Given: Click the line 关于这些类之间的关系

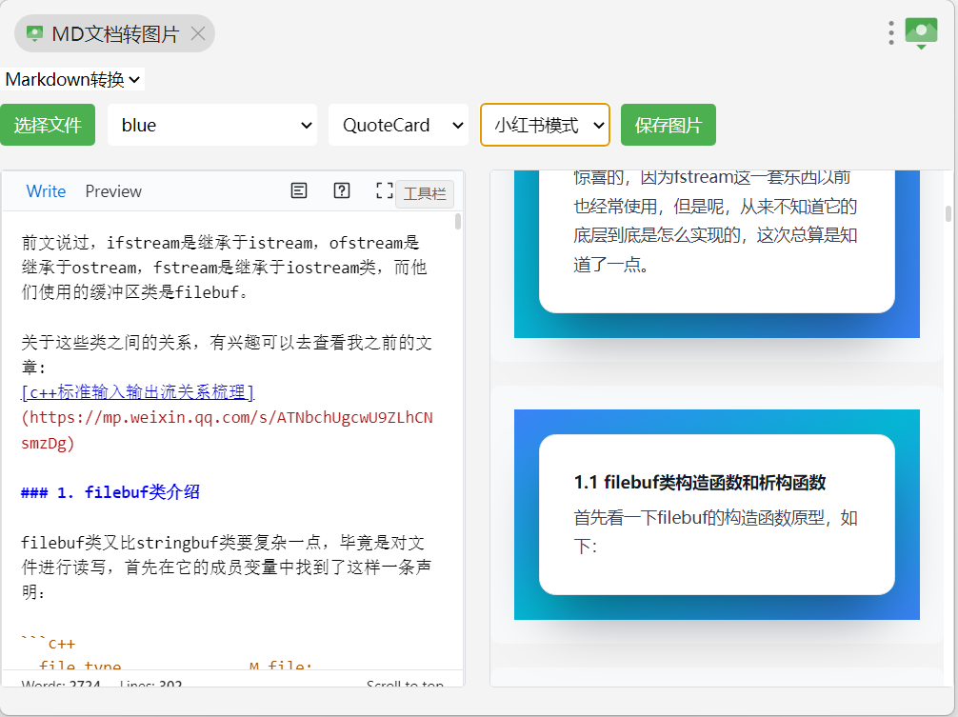Looking at the screenshot, I should click(x=228, y=354).
